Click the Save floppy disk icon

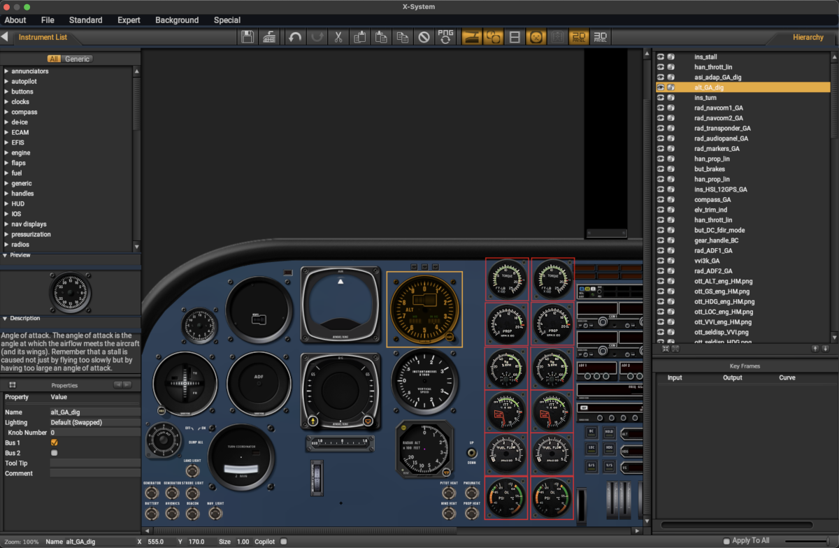click(248, 37)
